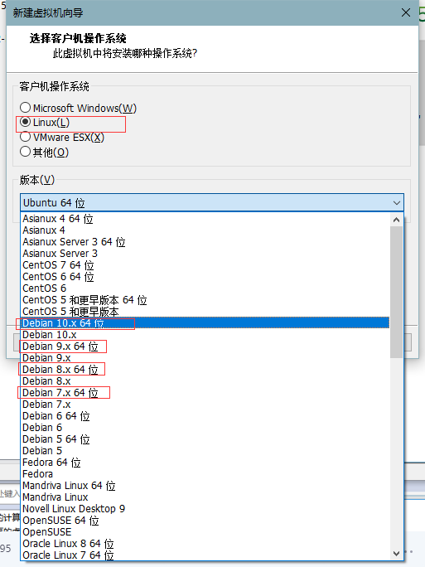This screenshot has width=425, height=567.
Task: Select Debian 7.x 64 位
Action: (205, 392)
